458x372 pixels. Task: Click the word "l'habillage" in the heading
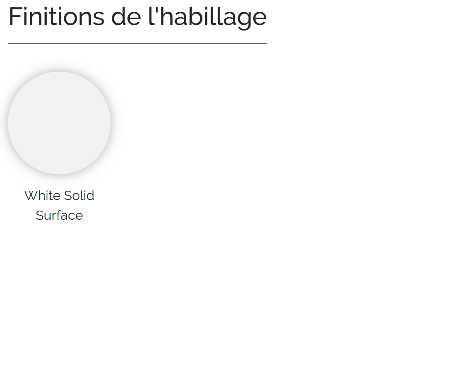(208, 17)
